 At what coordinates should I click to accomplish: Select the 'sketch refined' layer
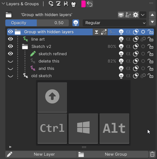coord(53,54)
